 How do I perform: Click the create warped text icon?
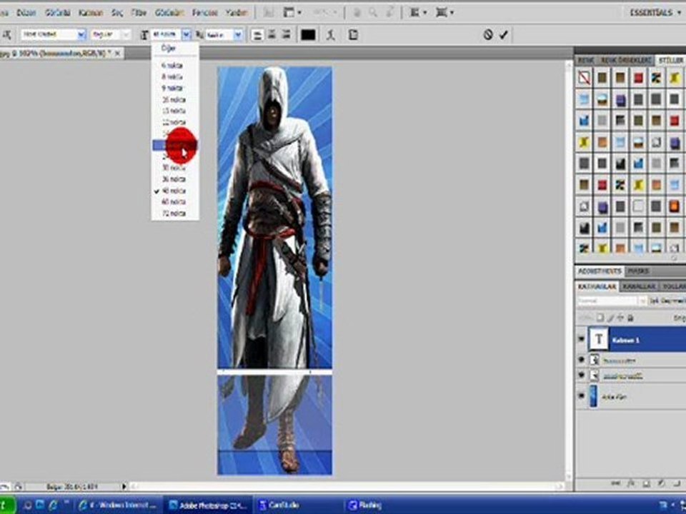click(331, 34)
